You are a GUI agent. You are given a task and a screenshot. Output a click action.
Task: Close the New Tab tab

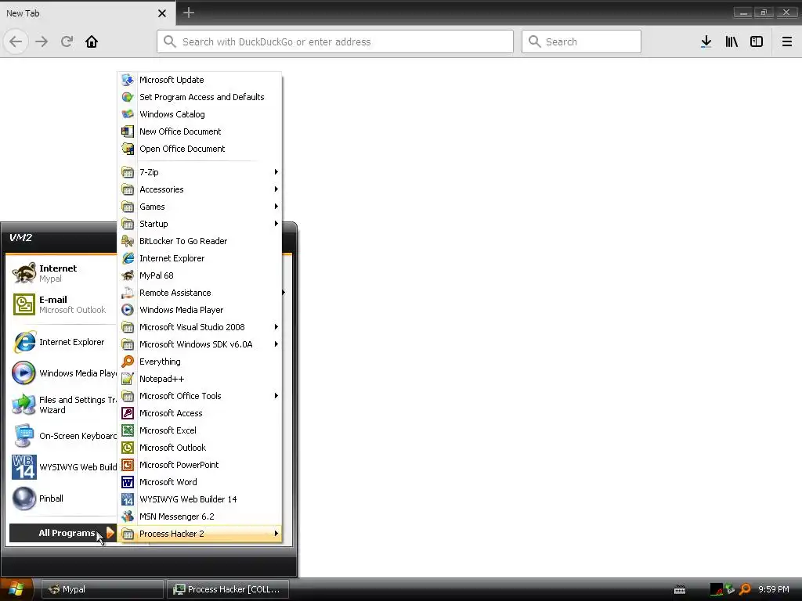[x=162, y=13]
